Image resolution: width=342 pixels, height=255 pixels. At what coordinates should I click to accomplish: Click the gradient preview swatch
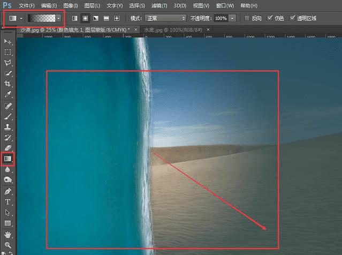click(42, 18)
